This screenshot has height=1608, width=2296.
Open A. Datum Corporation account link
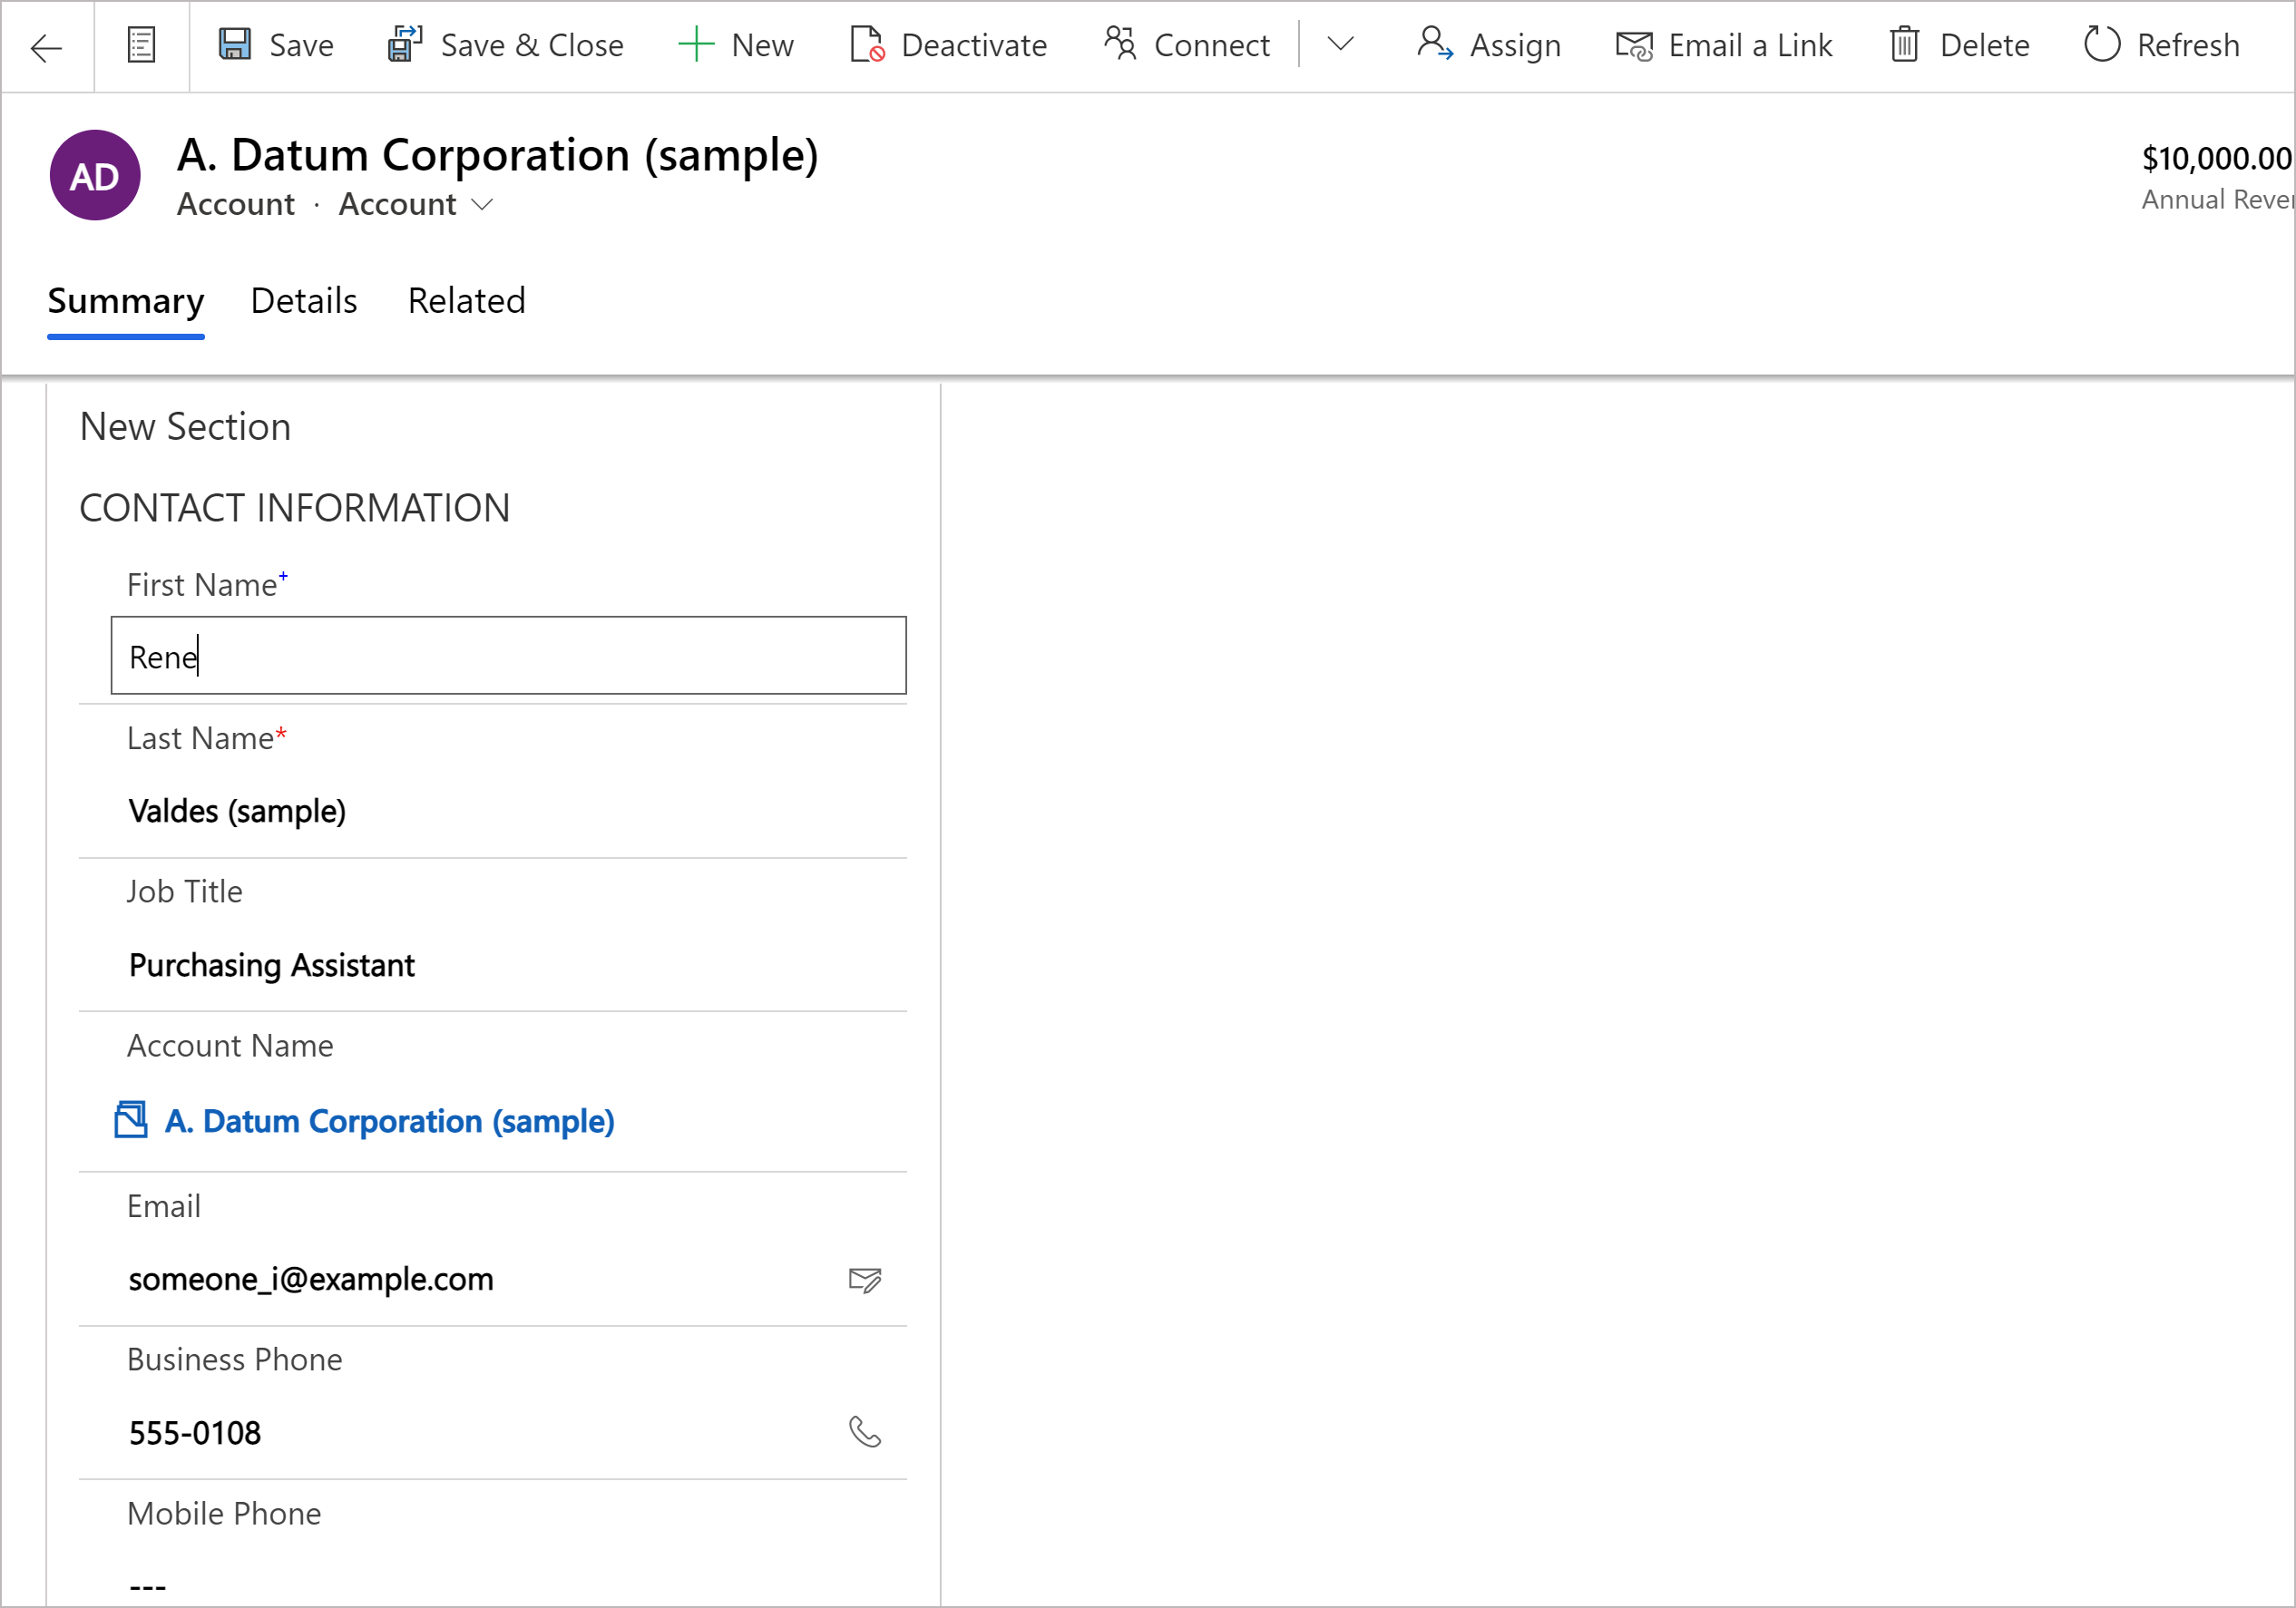[x=387, y=1120]
